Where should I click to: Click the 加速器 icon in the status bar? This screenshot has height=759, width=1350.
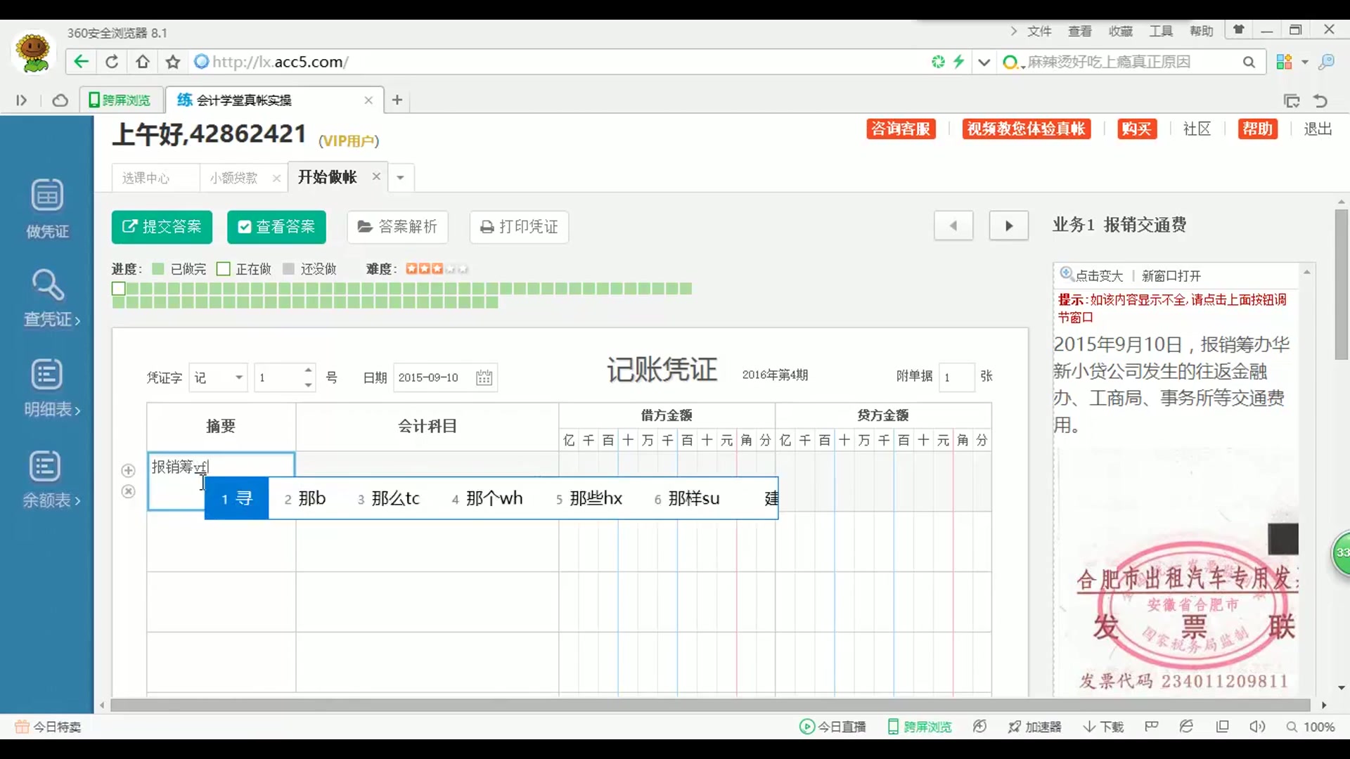click(x=1034, y=727)
